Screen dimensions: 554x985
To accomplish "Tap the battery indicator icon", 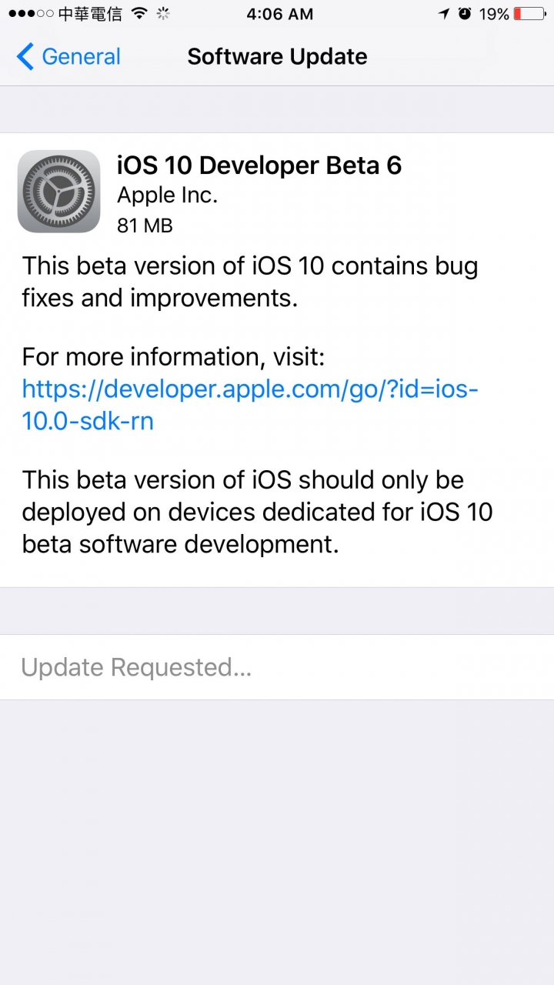I will click(x=529, y=14).
